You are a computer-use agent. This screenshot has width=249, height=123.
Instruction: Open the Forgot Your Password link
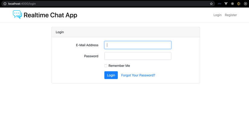[x=138, y=75]
